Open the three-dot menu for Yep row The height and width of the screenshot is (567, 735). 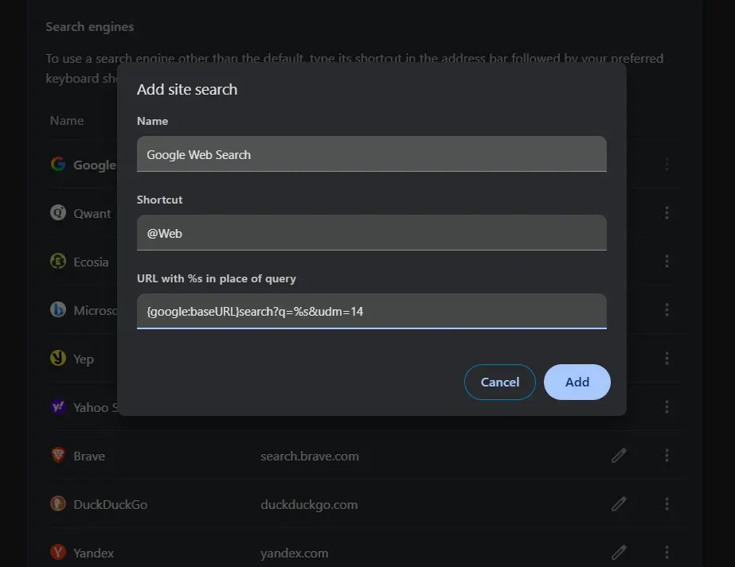click(667, 358)
